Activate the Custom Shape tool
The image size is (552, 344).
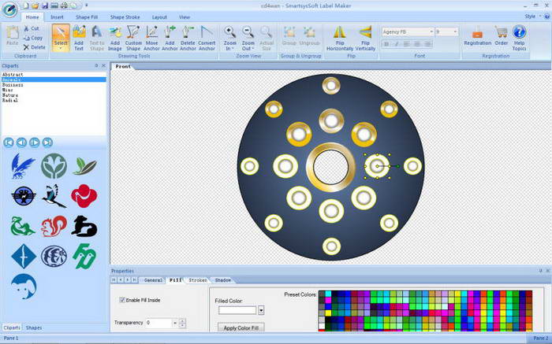point(133,38)
